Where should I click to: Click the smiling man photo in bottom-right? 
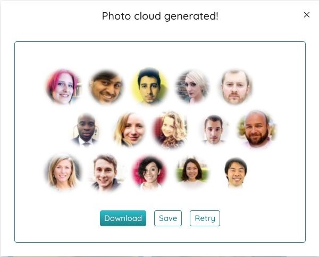236,172
